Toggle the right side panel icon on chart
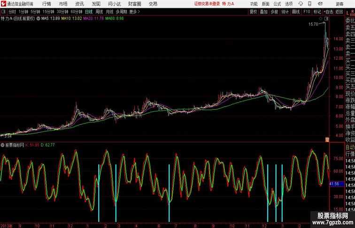This screenshot has height=228, width=355. (x=326, y=19)
